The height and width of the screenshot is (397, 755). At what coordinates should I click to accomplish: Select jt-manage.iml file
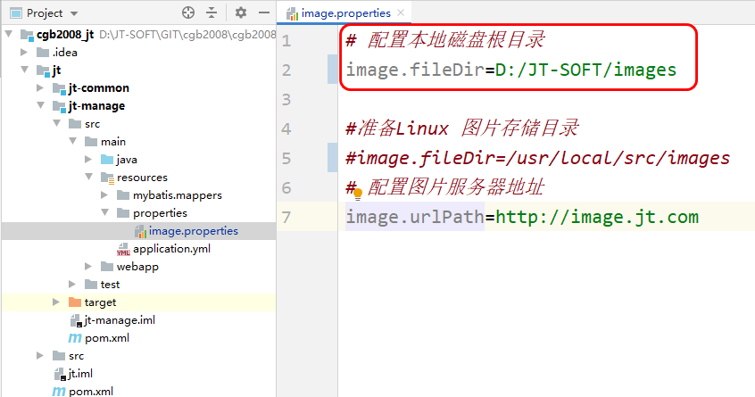click(x=120, y=320)
